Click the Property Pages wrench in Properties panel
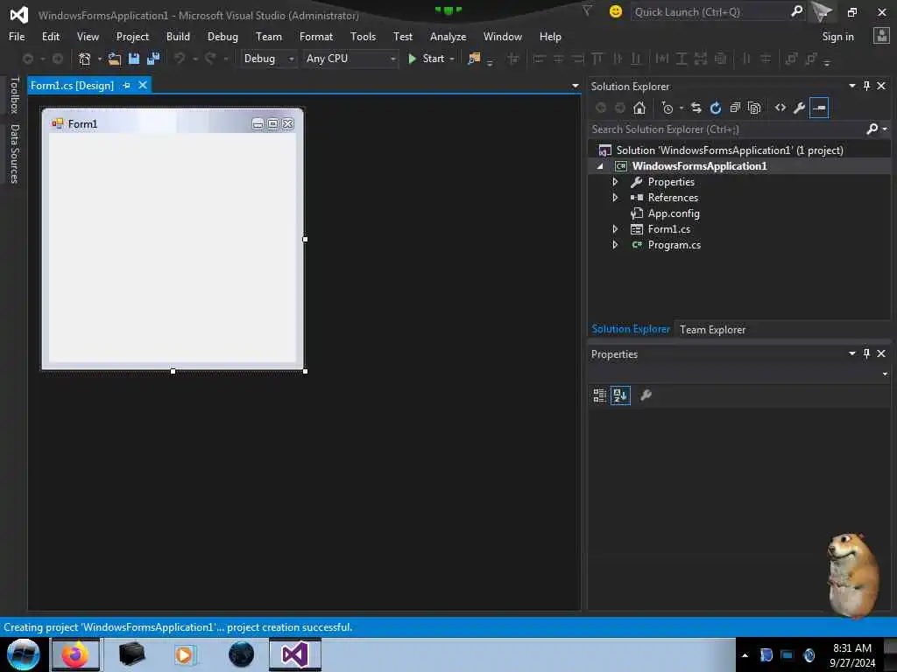 [x=646, y=395]
